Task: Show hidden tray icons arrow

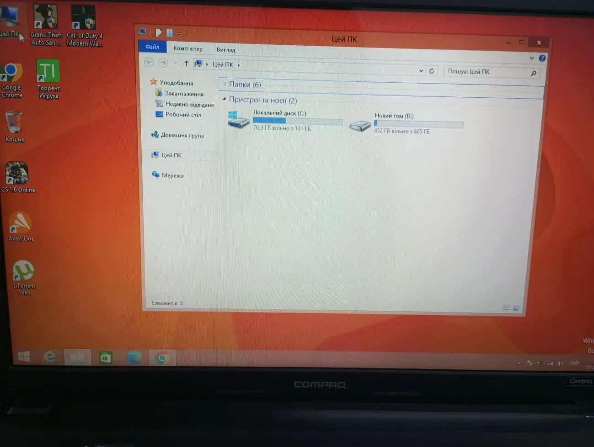Action: 519,363
